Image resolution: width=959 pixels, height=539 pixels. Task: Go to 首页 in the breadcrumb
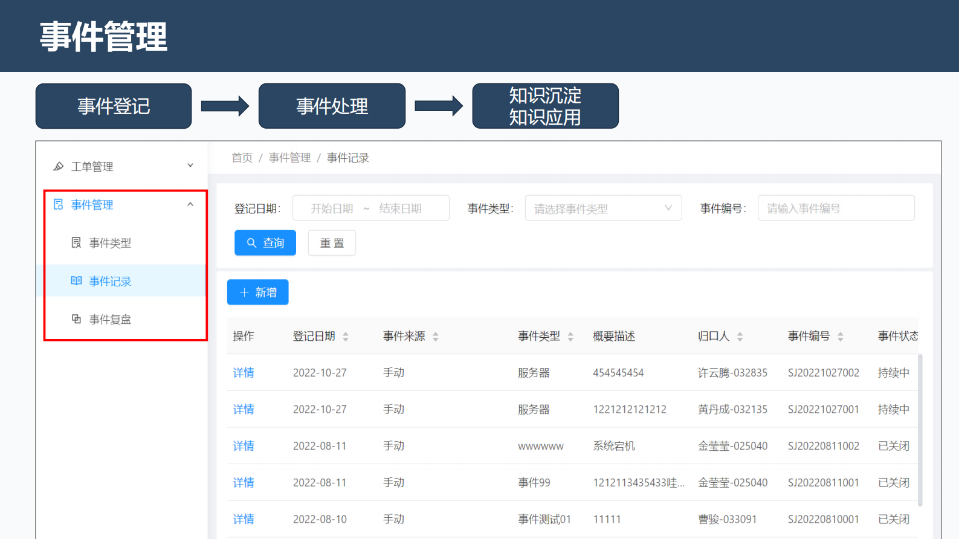(242, 158)
